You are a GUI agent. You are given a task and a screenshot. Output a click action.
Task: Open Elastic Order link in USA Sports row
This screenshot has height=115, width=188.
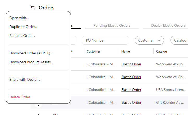pos(131,90)
